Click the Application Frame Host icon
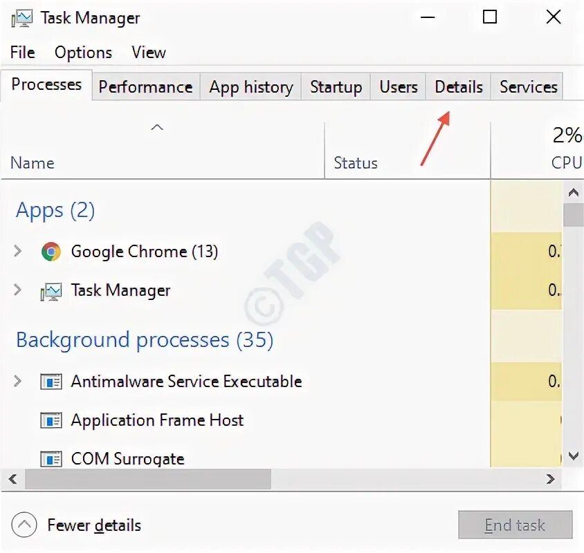This screenshot has height=553, width=584. (x=51, y=420)
